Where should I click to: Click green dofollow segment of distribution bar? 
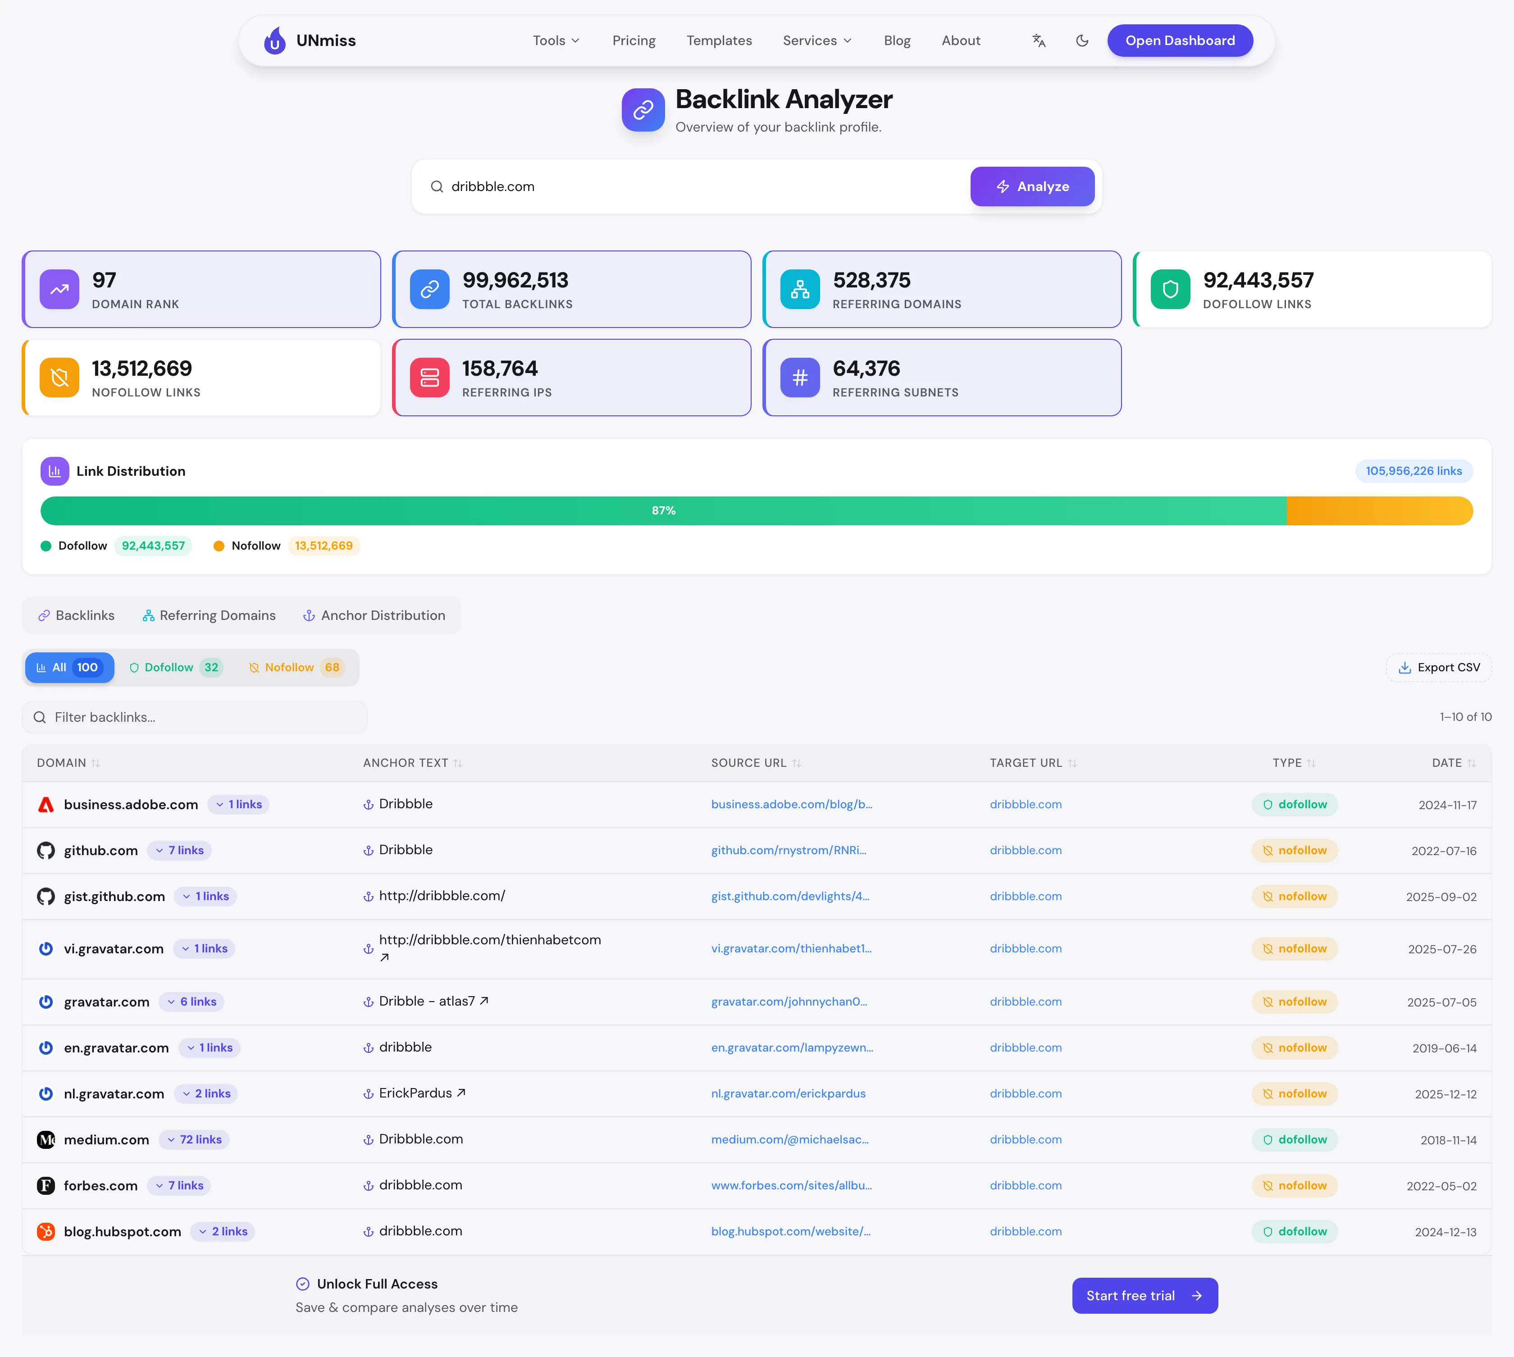pos(663,511)
